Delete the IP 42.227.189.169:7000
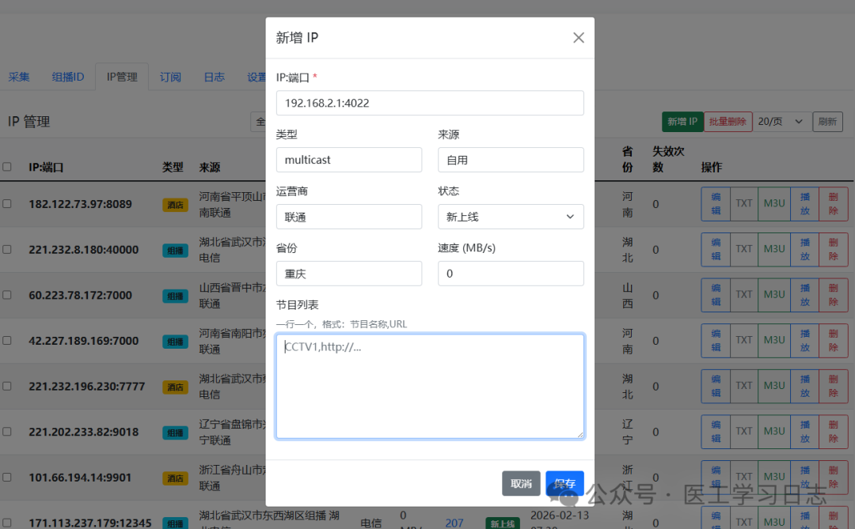This screenshot has width=855, height=529. point(834,340)
